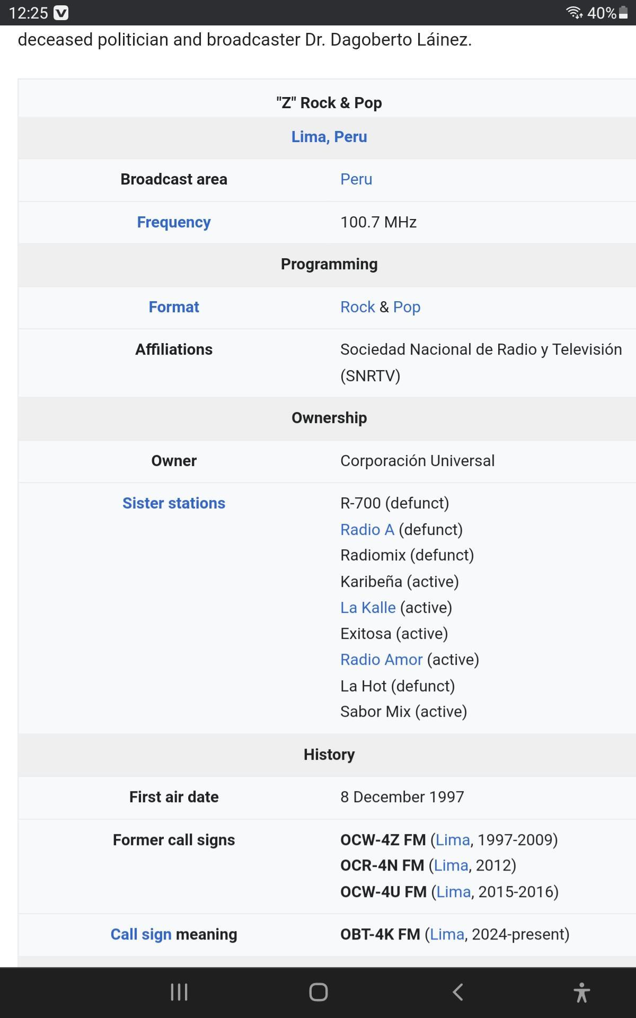Follow the Call sign link
Image resolution: width=636 pixels, height=1018 pixels.
pos(141,934)
